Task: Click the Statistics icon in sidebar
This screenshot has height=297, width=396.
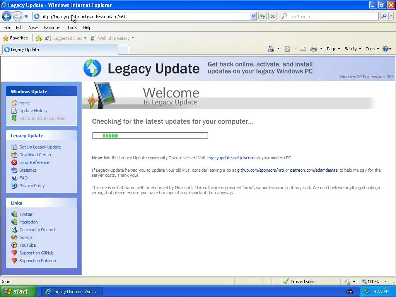Action: coord(14,170)
